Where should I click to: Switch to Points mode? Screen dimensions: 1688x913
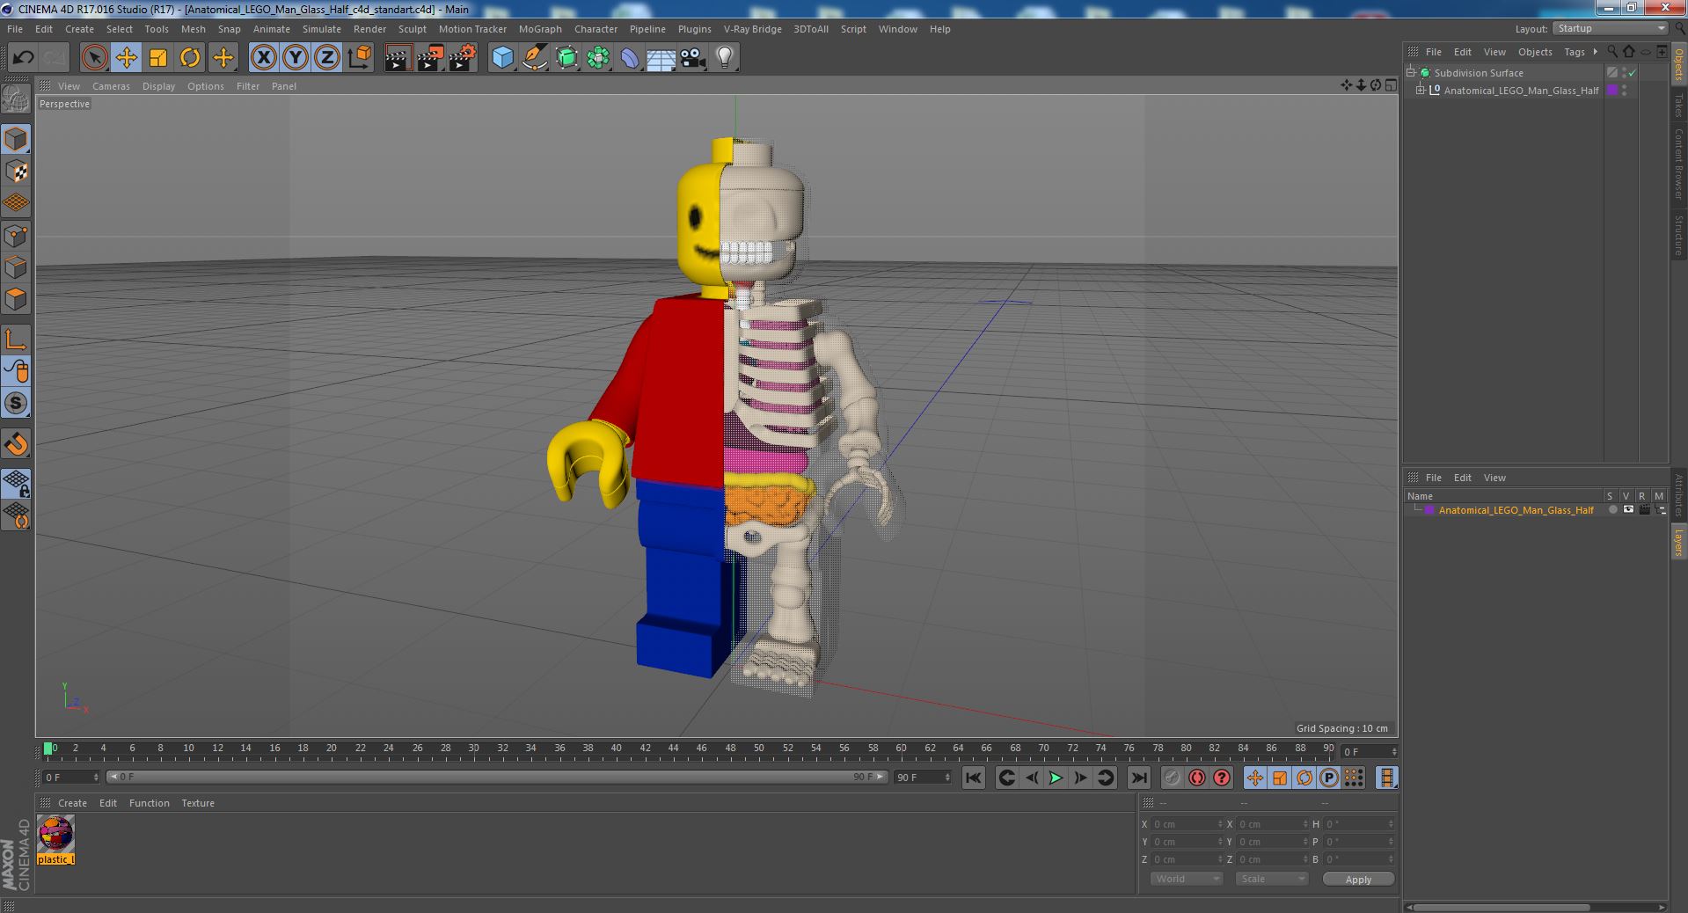pyautogui.click(x=16, y=236)
